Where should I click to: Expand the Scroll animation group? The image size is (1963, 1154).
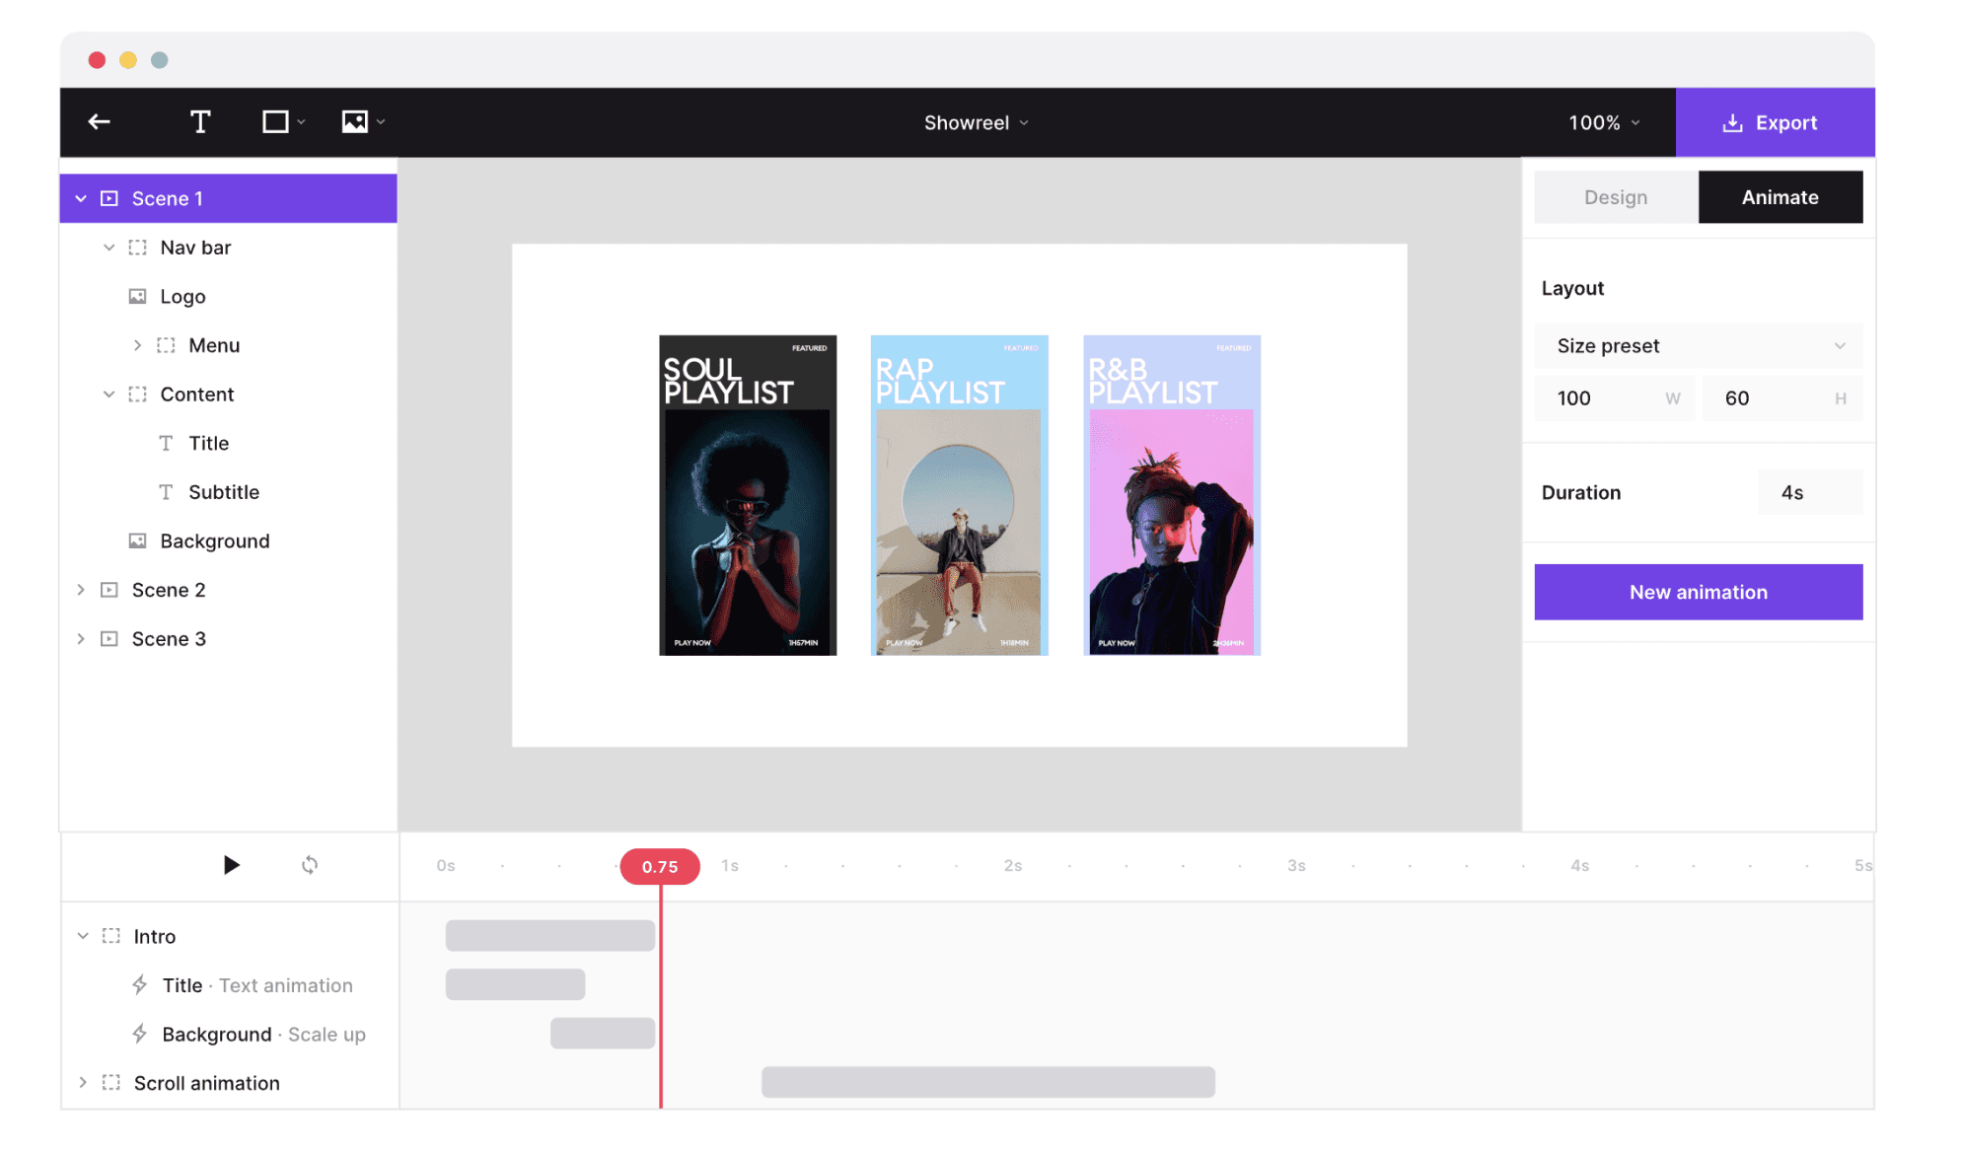click(83, 1082)
